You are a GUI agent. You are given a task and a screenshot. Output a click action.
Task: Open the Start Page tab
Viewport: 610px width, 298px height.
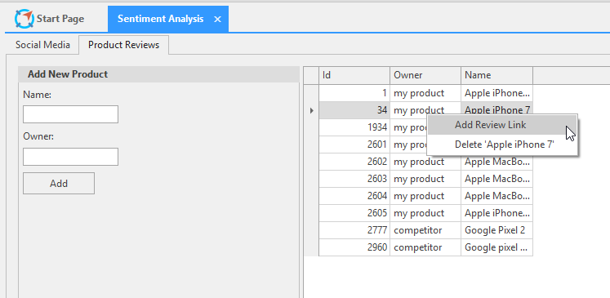(x=50, y=19)
